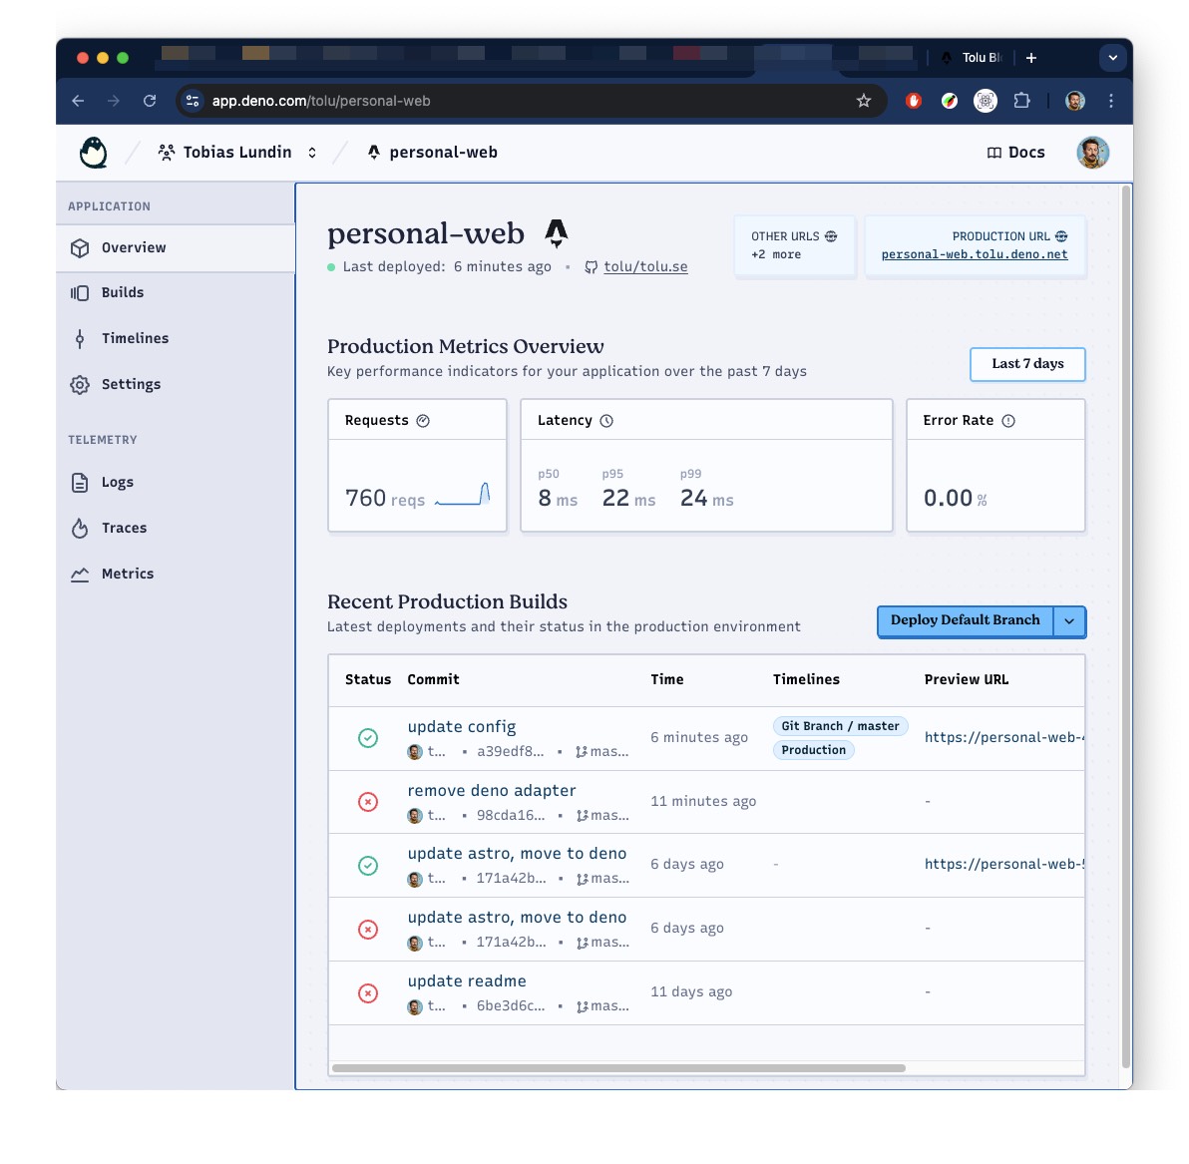Open the preview URL for update config build
This screenshot has width=1189, height=1164.
tap(1004, 737)
